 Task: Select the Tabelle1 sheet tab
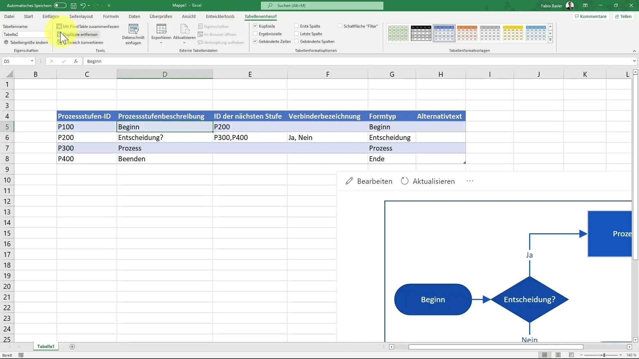46,347
